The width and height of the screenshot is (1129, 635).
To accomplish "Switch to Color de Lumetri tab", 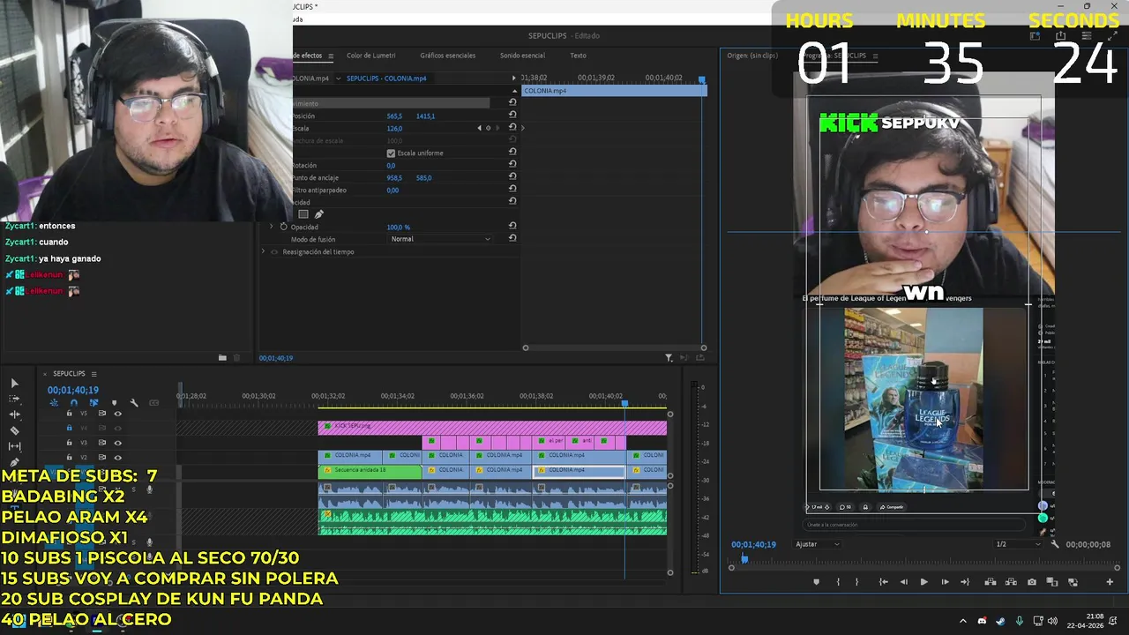I will [x=371, y=56].
